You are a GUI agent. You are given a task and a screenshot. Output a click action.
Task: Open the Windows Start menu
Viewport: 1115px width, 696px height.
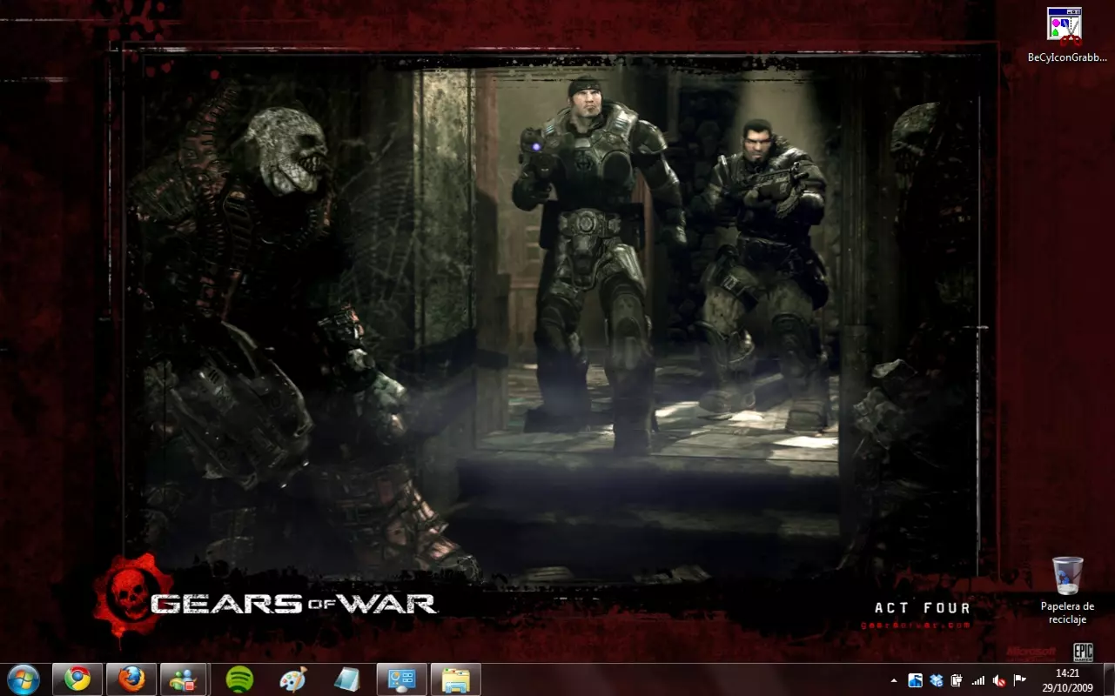(x=24, y=679)
